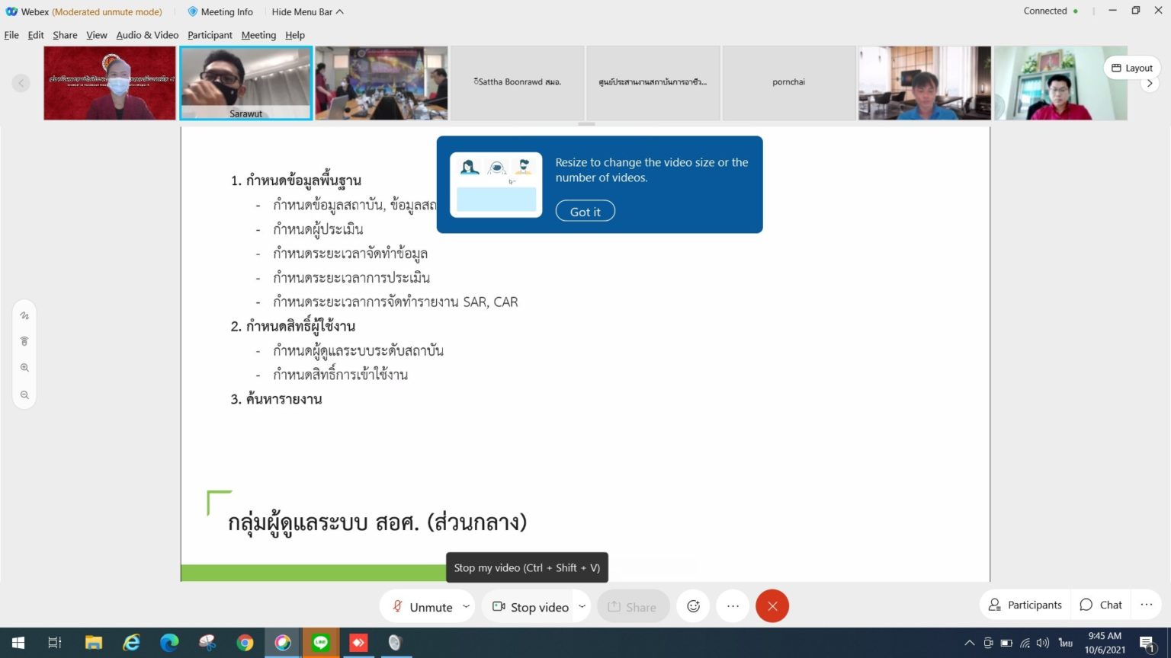Screen dimensions: 1171x658
Task: Click the annotate pen tool icon
Action: pos(24,315)
